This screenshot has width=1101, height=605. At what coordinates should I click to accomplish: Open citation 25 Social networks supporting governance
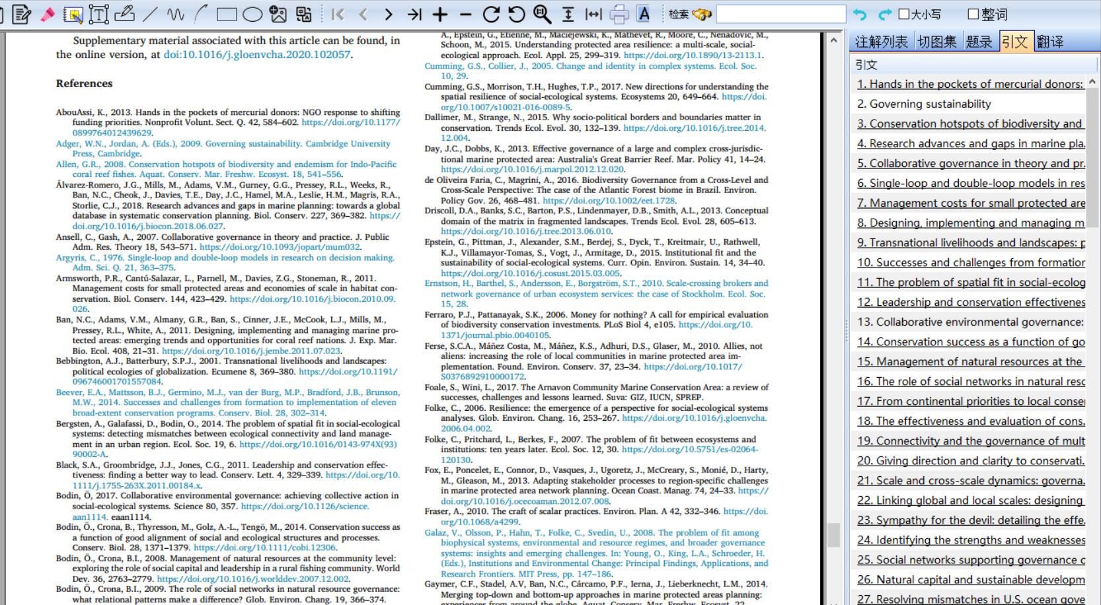(x=970, y=559)
